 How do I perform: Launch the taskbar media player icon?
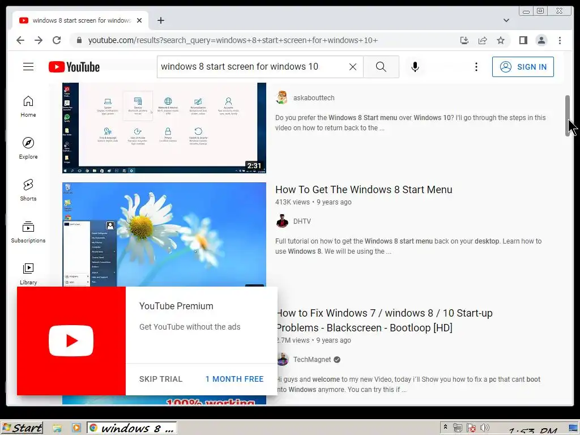[76, 428]
